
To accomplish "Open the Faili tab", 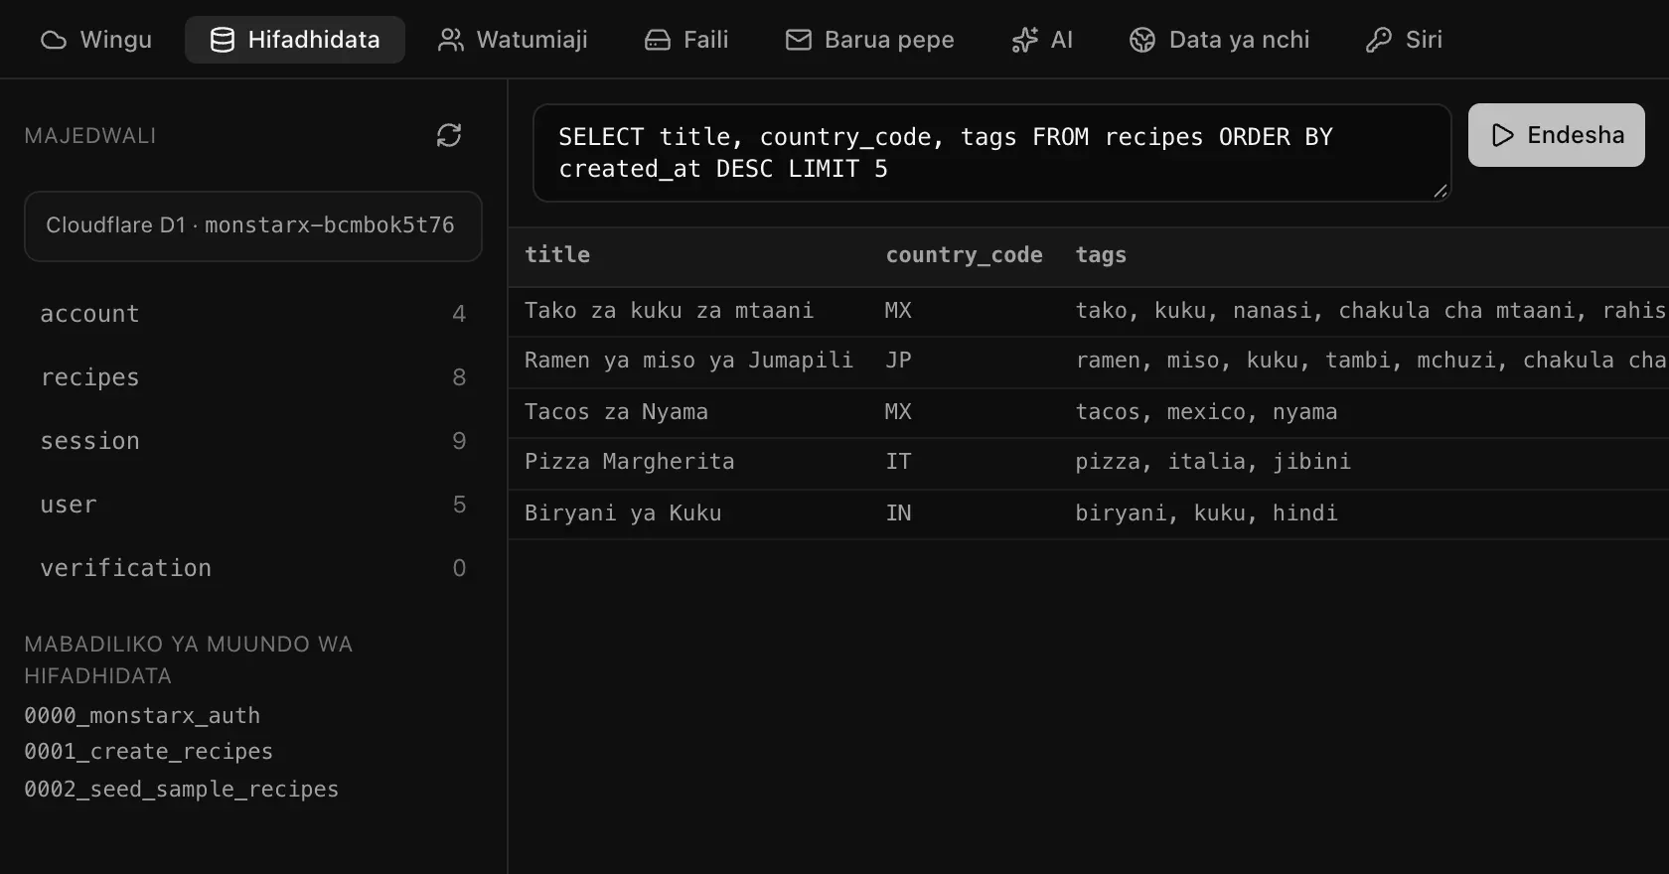I will pyautogui.click(x=687, y=40).
